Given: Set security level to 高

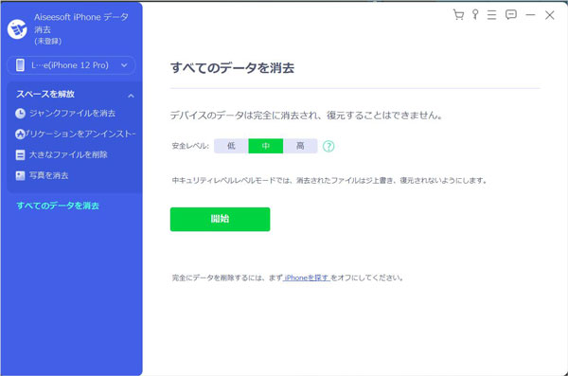Looking at the screenshot, I should [300, 146].
